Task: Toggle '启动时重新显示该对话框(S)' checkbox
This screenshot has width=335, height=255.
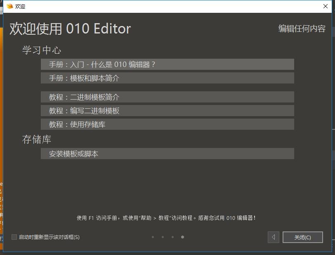Action: point(14,237)
